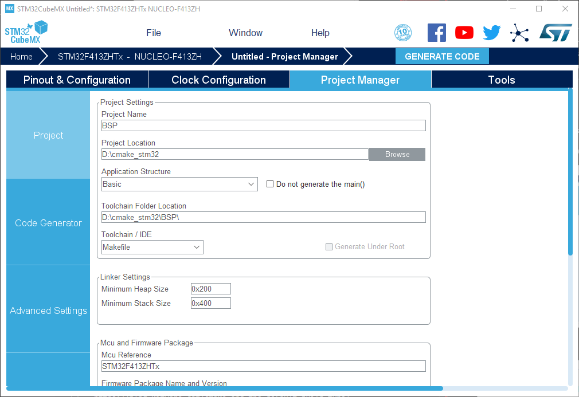Open the Toolchain / IDE dropdown

[x=152, y=247]
